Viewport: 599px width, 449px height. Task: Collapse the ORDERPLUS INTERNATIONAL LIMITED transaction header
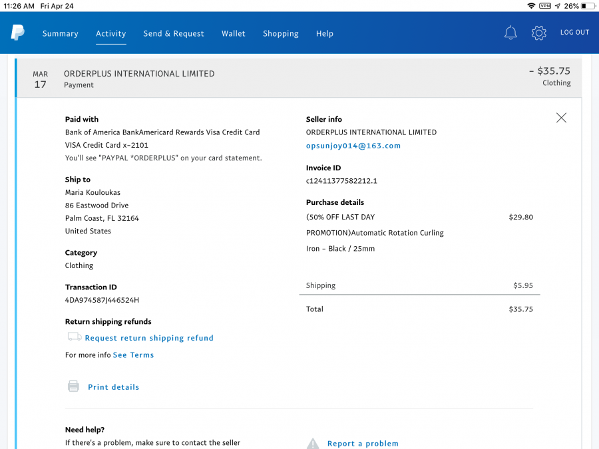299,78
